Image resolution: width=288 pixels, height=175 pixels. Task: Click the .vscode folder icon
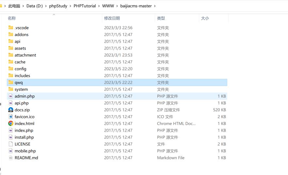click(11, 28)
